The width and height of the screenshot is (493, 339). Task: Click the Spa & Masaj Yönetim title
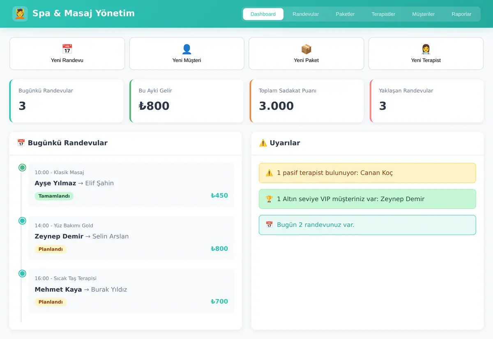pyautogui.click(x=83, y=13)
